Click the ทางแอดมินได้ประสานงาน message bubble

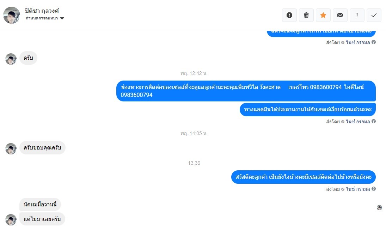(308, 109)
